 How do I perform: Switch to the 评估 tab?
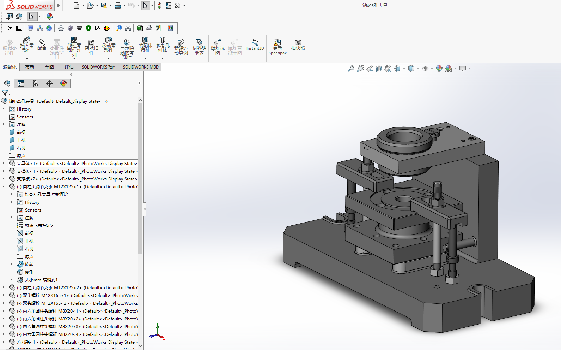click(x=69, y=67)
